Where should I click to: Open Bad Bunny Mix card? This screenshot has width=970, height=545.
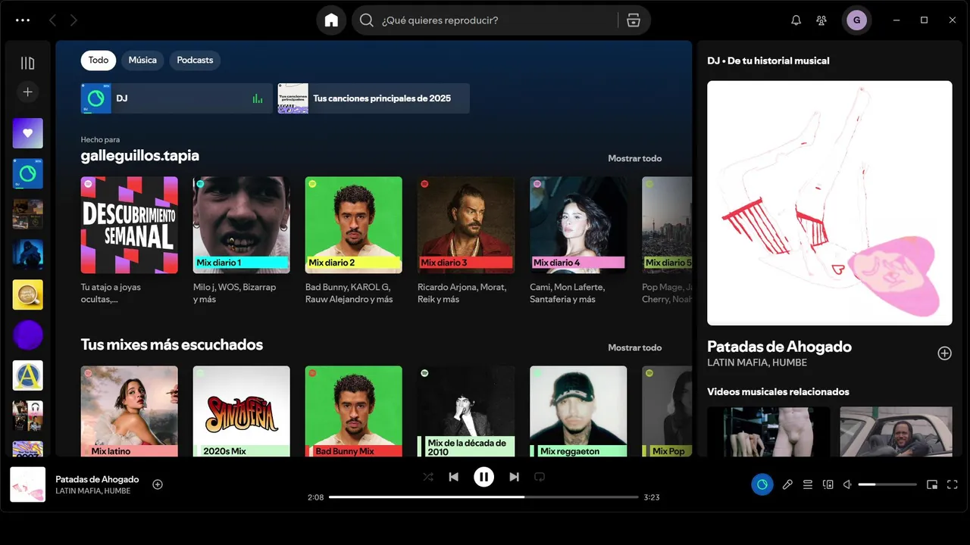354,411
